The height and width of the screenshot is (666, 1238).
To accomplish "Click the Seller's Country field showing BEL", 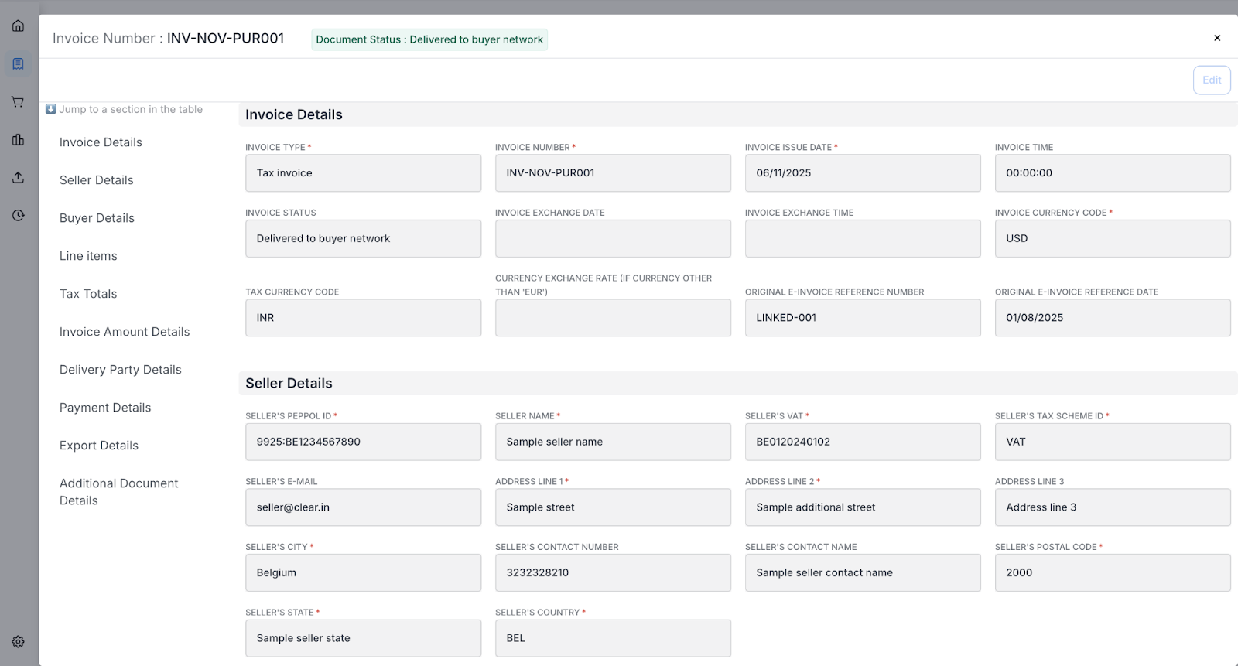I will 612,638.
